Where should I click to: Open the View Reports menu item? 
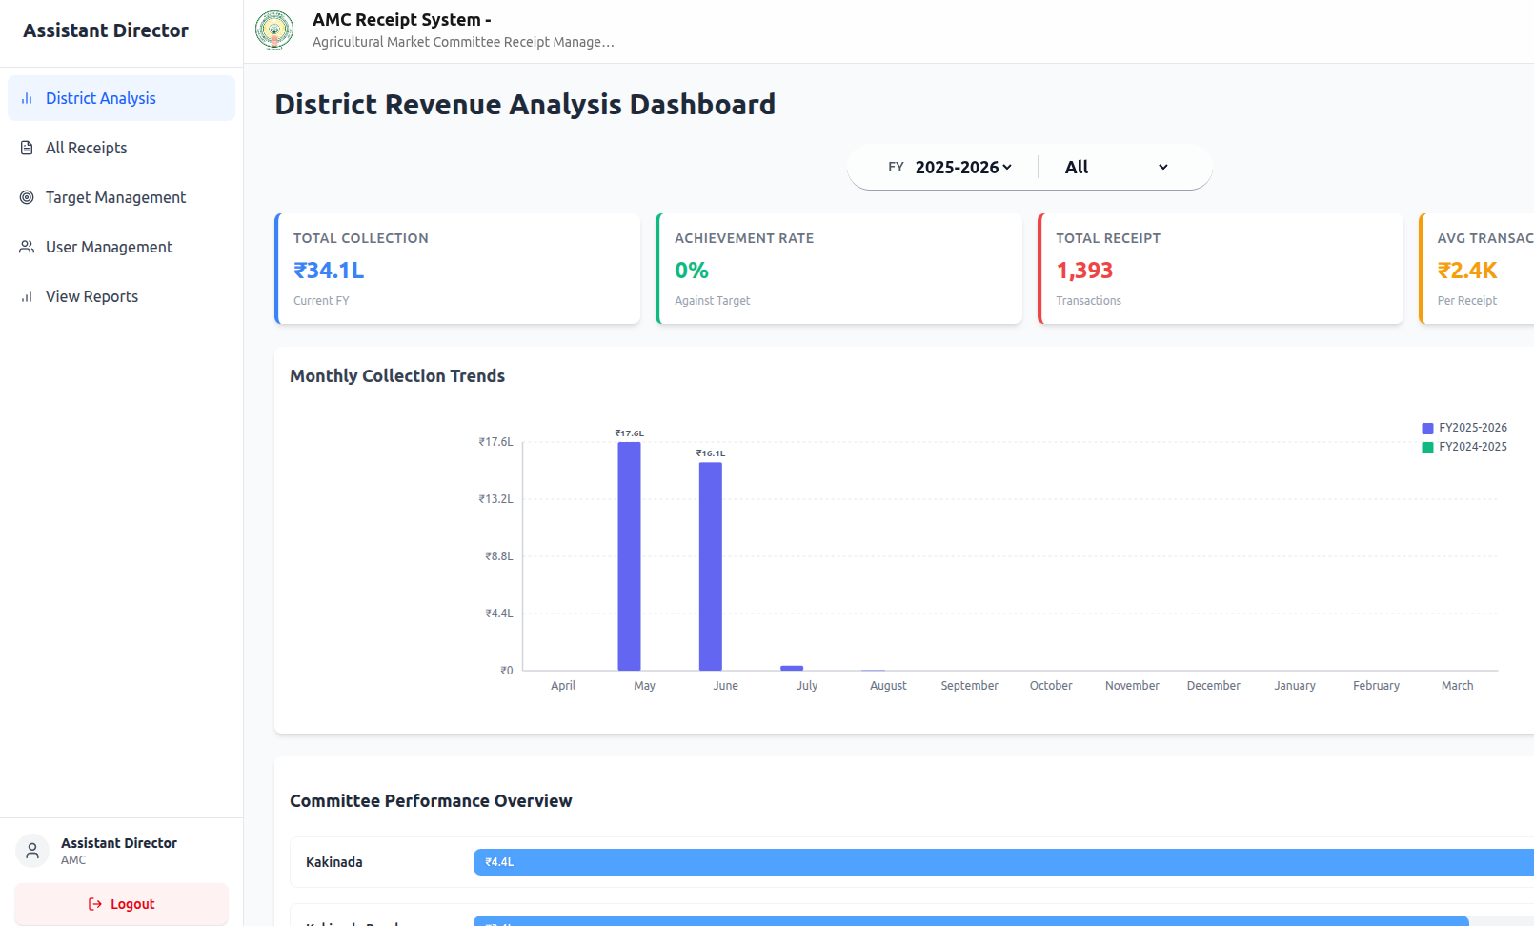click(91, 296)
